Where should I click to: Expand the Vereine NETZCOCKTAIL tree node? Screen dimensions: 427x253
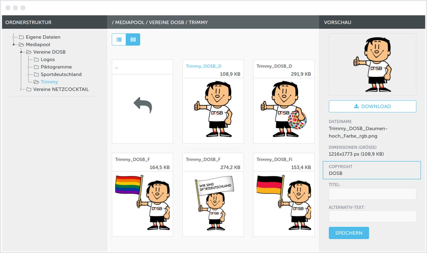click(x=21, y=89)
